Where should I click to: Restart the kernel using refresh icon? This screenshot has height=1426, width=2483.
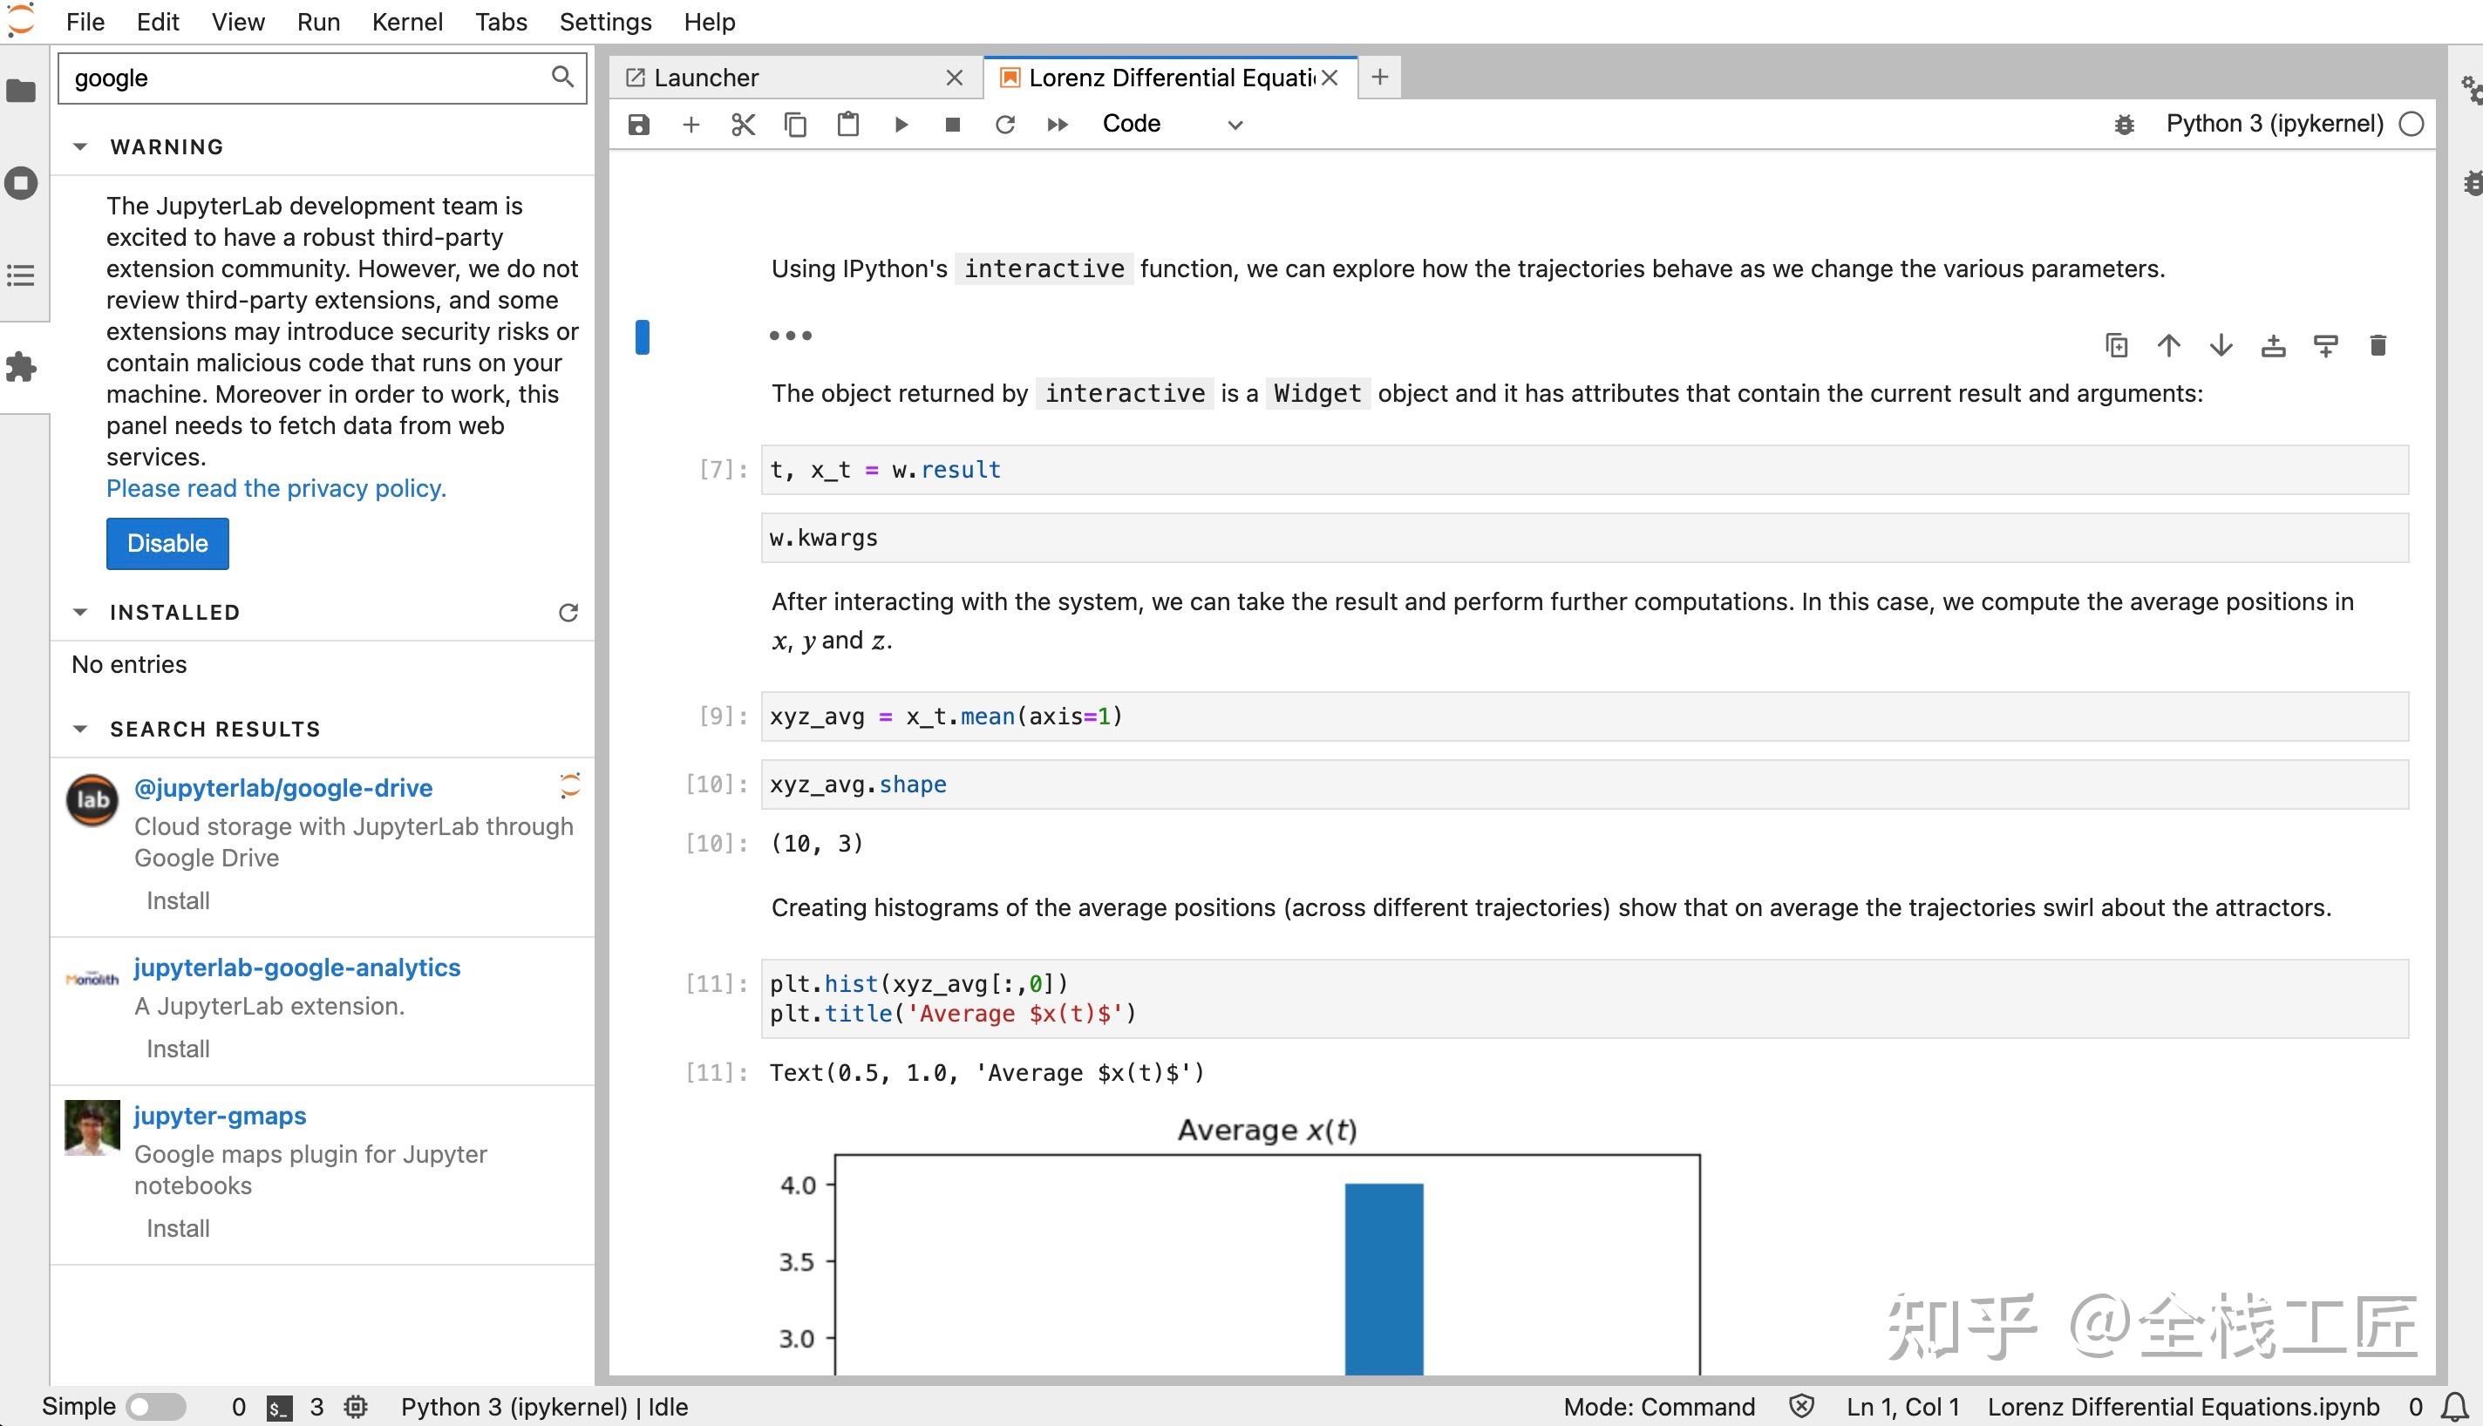tap(1005, 125)
